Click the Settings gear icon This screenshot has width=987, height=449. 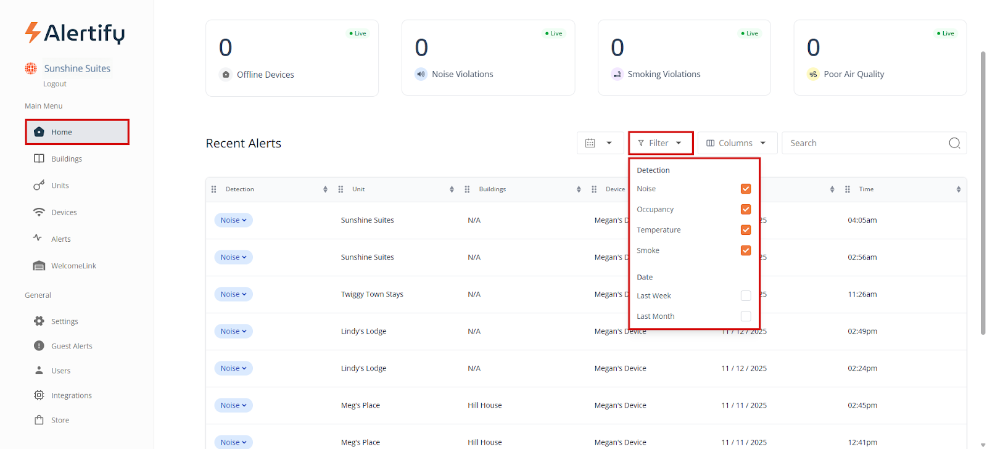pyautogui.click(x=39, y=321)
